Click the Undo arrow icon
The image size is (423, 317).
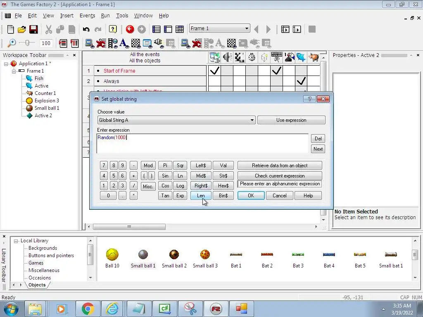pos(86,29)
